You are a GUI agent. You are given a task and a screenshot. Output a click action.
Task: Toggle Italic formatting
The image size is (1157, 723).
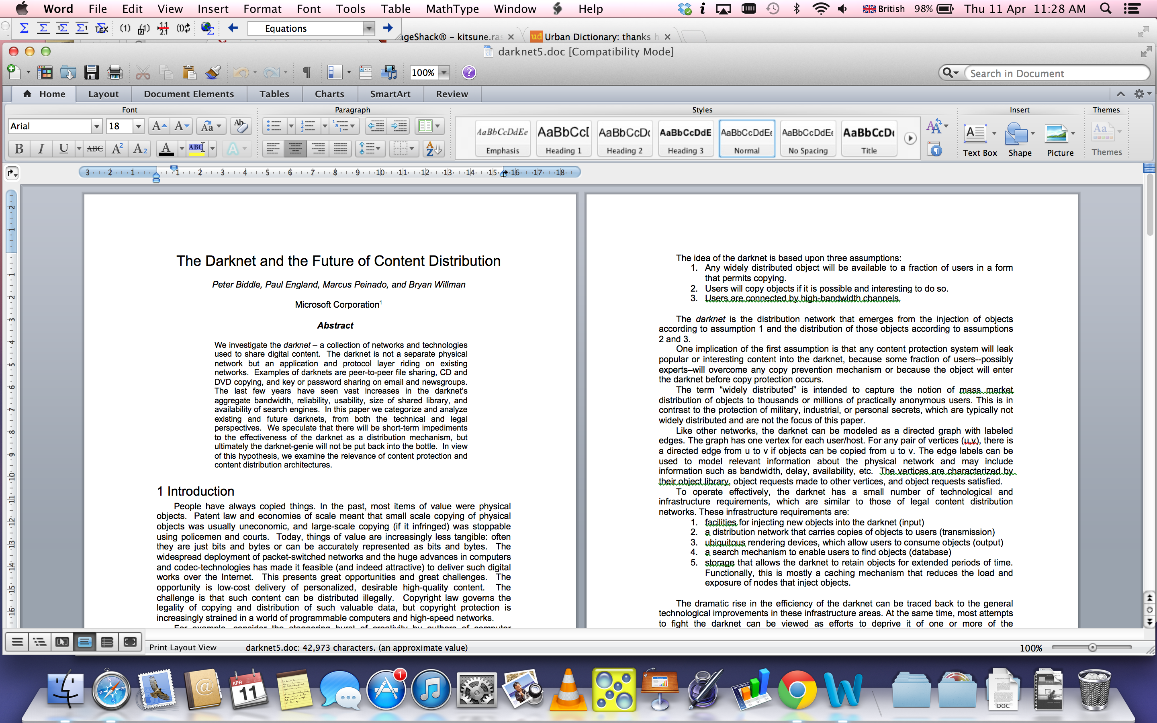(x=41, y=149)
